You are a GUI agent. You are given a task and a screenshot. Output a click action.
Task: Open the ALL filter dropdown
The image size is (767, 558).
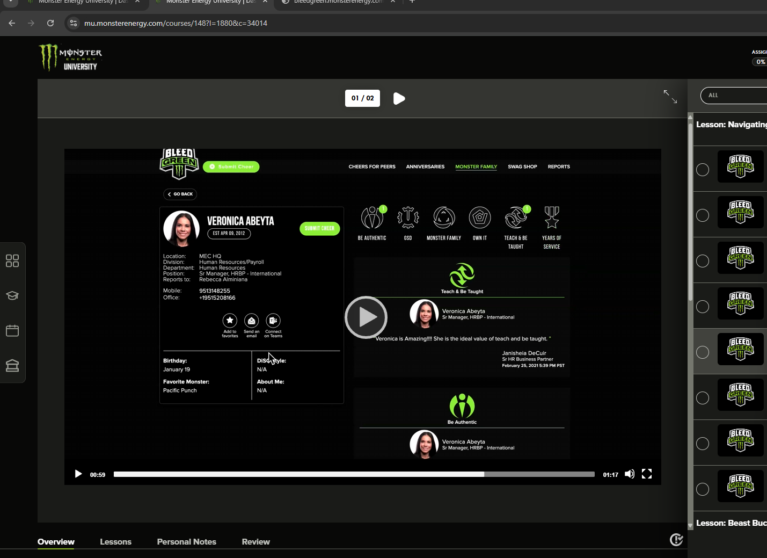[x=734, y=96]
